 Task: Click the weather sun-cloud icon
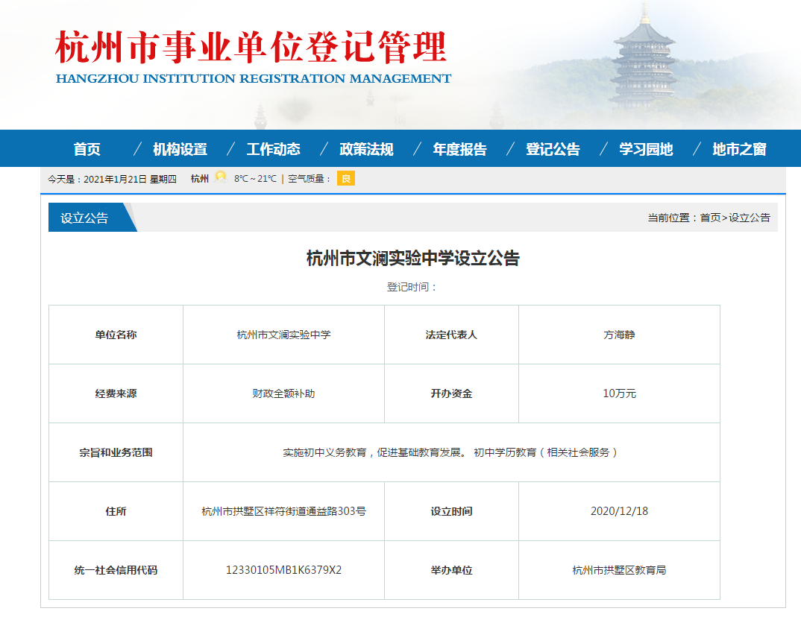pos(221,177)
